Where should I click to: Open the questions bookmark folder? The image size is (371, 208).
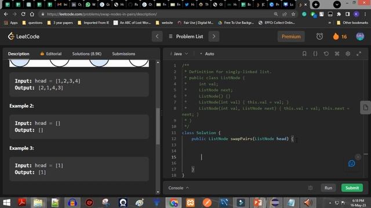pos(32,23)
